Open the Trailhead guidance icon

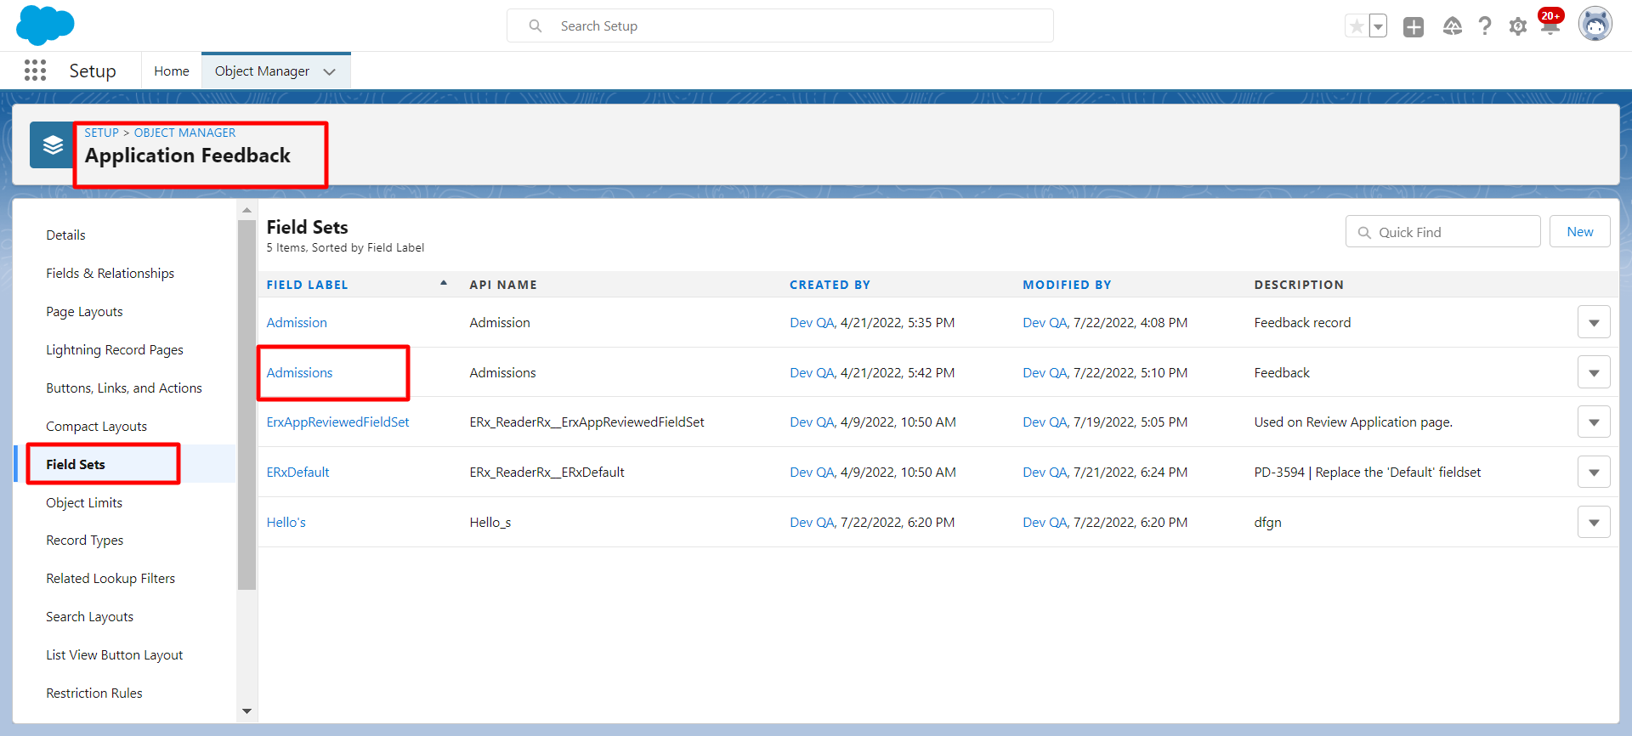point(1452,27)
